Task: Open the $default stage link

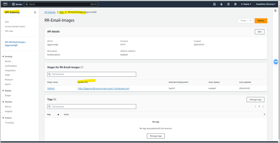Action: coord(51,88)
